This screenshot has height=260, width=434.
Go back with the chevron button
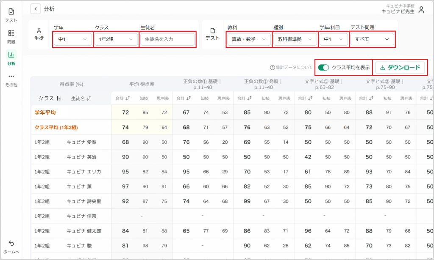pos(36,9)
